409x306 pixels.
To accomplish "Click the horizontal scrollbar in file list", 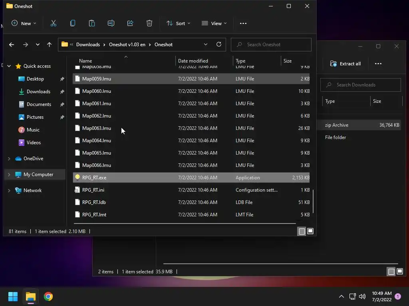I will [x=185, y=223].
